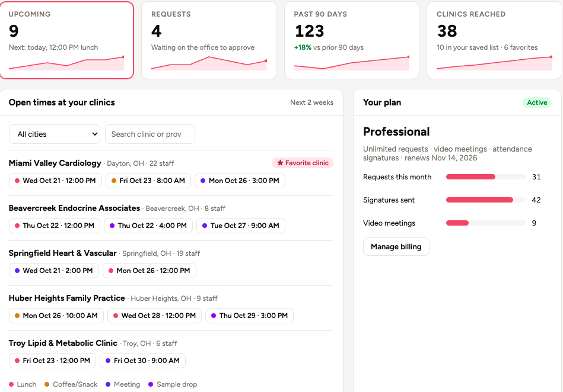Click the Clinics Reached sparkline chart
The width and height of the screenshot is (563, 392).
coord(494,63)
